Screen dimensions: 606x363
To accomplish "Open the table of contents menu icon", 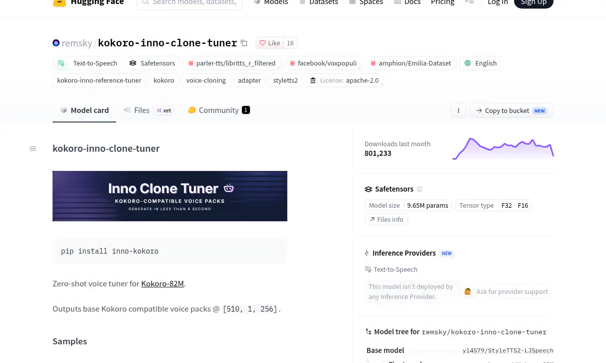I will (33, 149).
